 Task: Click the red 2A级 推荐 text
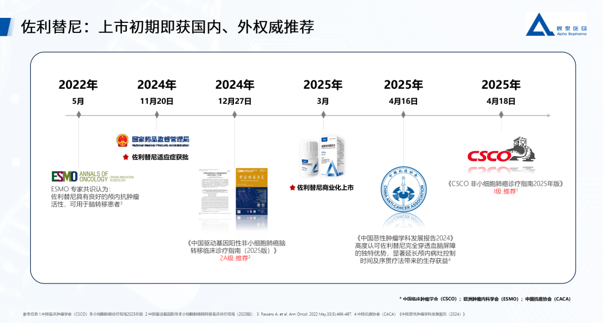click(234, 258)
